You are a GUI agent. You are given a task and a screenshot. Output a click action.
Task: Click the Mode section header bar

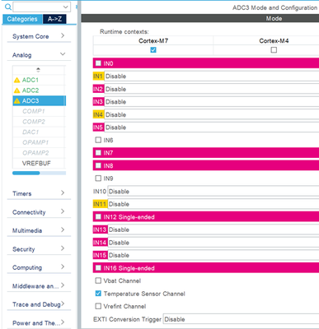200,18
